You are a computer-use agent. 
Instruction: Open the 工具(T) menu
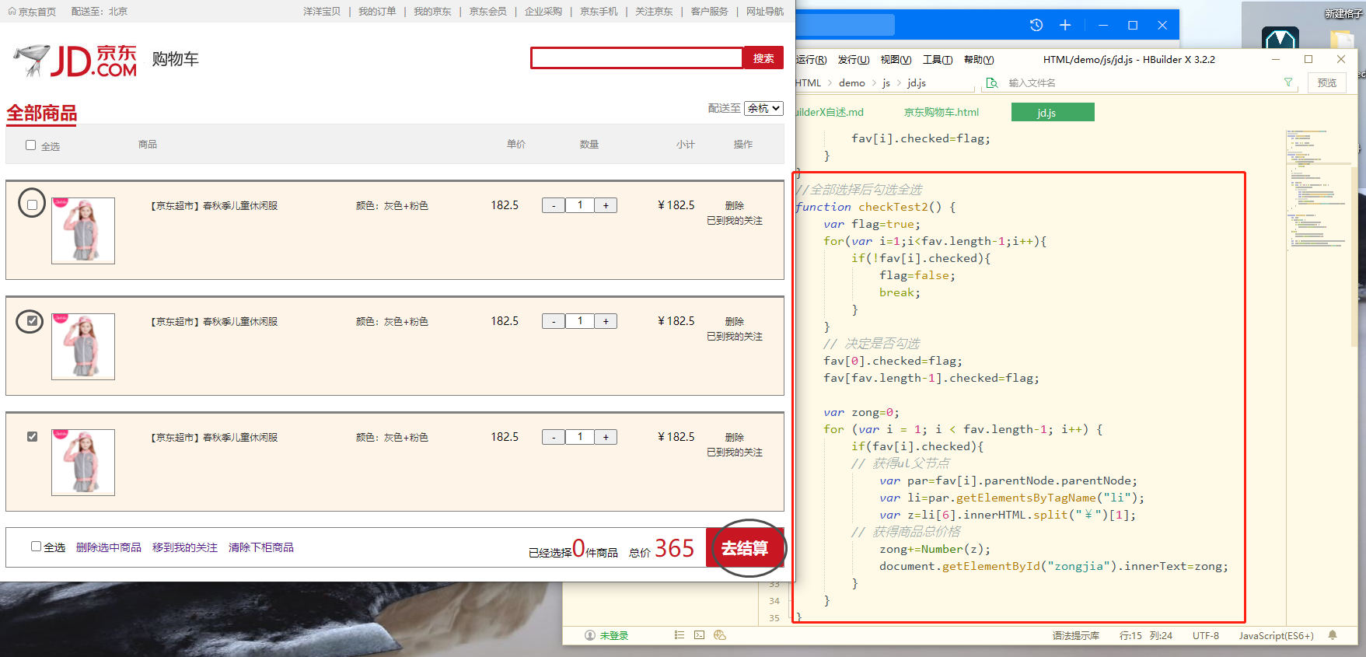pos(938,60)
